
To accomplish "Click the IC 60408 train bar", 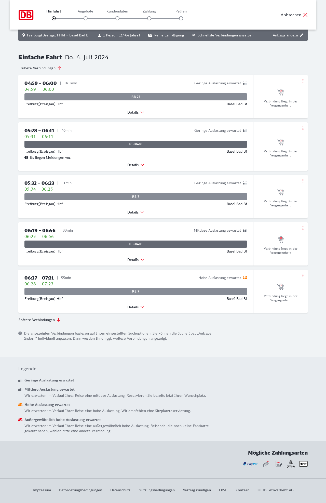I will coord(136,244).
